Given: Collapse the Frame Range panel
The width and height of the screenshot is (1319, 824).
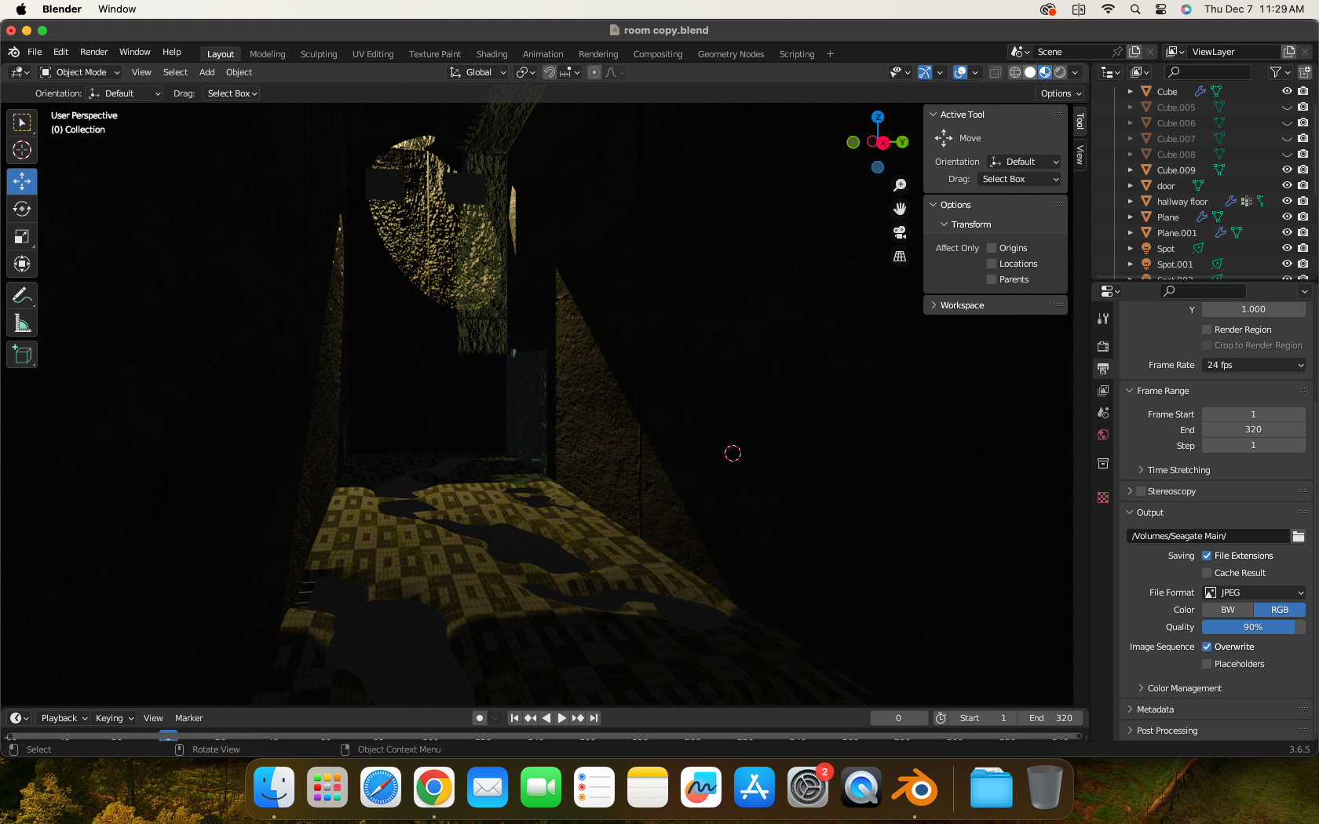Looking at the screenshot, I should pyautogui.click(x=1162, y=391).
